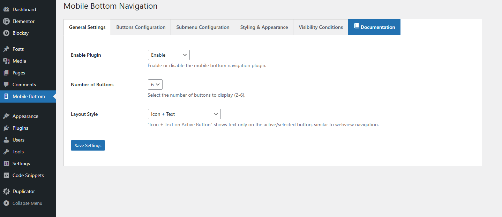Expand the Number of Buttons dropdown
Screen dimensions: 502x217
coord(155,85)
